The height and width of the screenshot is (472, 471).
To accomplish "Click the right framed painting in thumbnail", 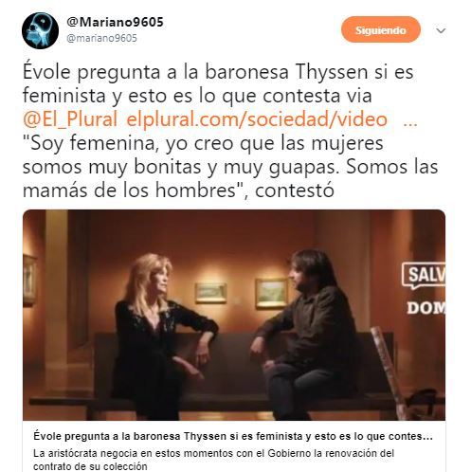I will tap(271, 293).
